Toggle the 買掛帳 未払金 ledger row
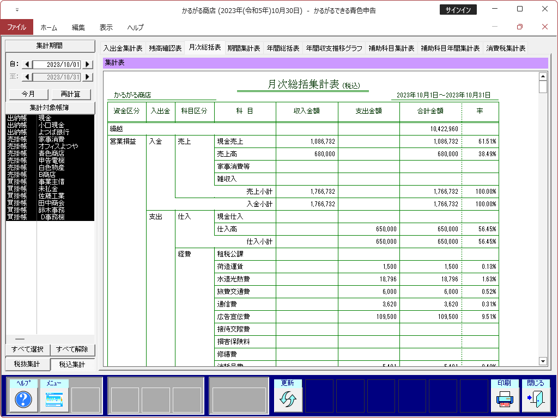558x418 pixels. click(x=50, y=189)
